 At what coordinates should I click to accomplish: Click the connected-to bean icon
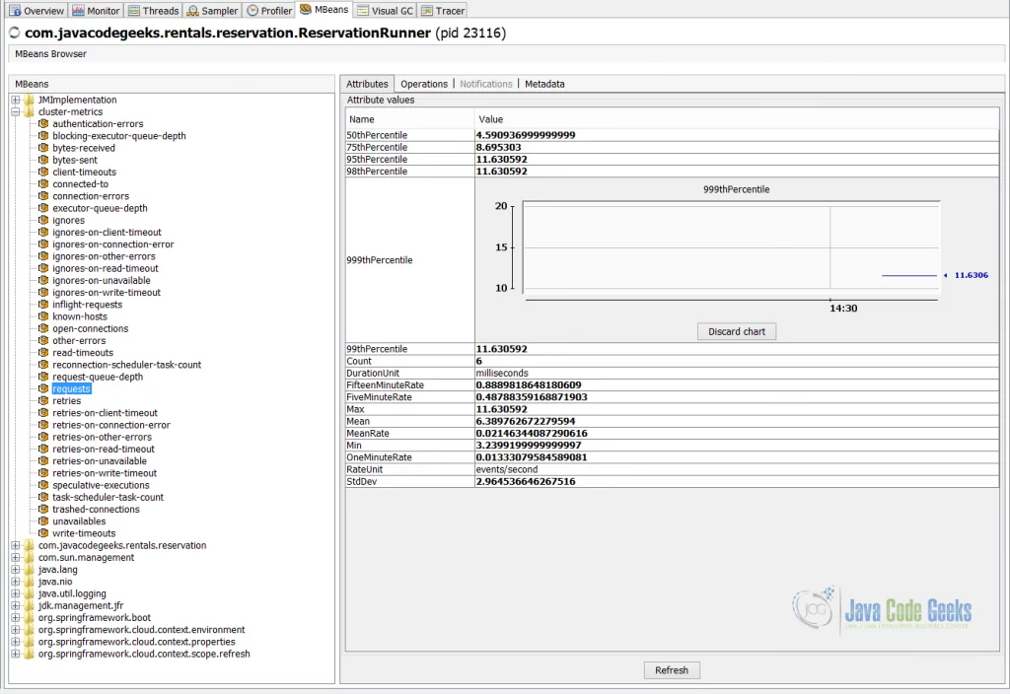point(43,183)
